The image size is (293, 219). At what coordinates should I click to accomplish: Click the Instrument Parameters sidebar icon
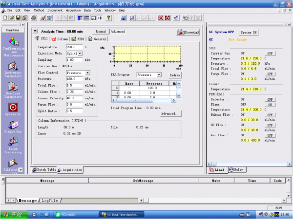(x=13, y=65)
